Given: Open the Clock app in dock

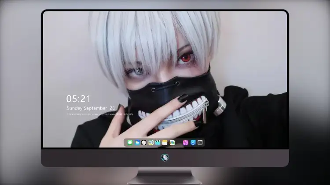Looking at the screenshot, I should coord(144,142).
